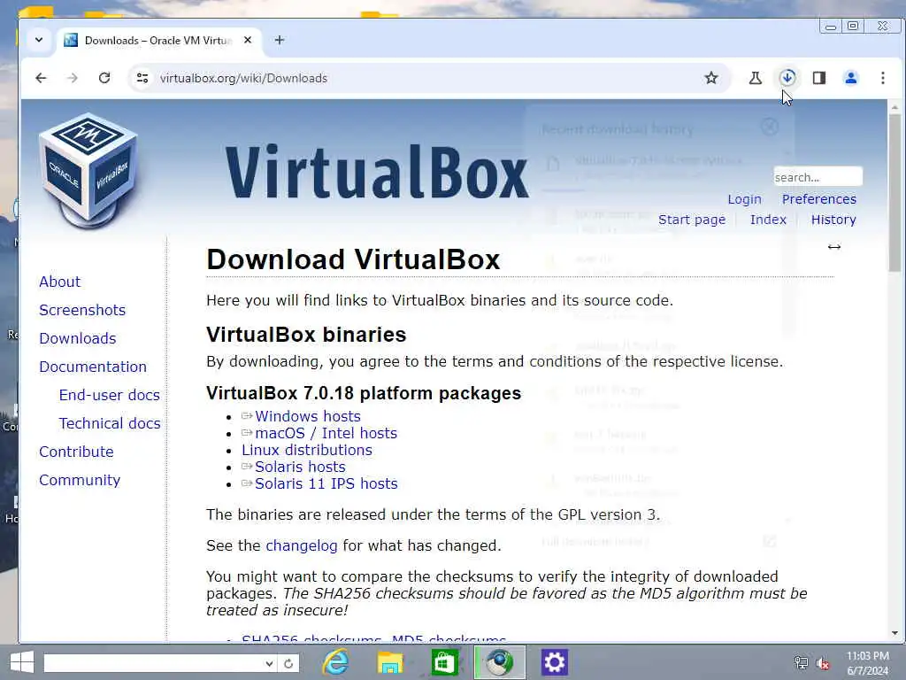Open Technical docs link
The height and width of the screenshot is (680, 906).
[x=109, y=423]
